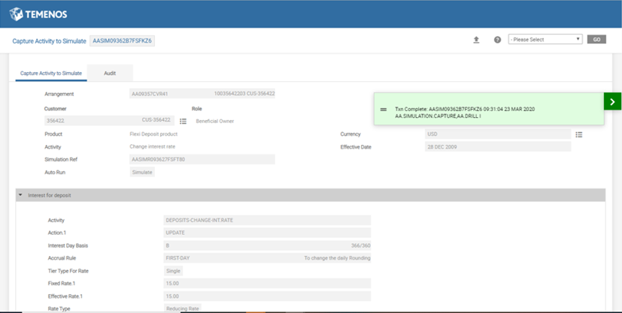Screen dimensions: 622x313
Task: Click the Accrual Rule field showing FIRST-DAY
Action: 267,258
